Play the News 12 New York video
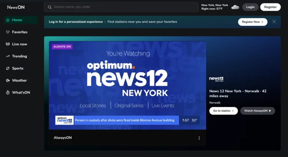Image resolution: width=288 pixels, height=157 pixels. coord(127,85)
